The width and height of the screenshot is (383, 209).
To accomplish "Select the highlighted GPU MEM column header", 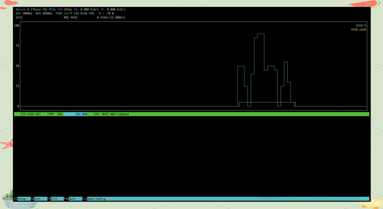I will tap(81, 114).
